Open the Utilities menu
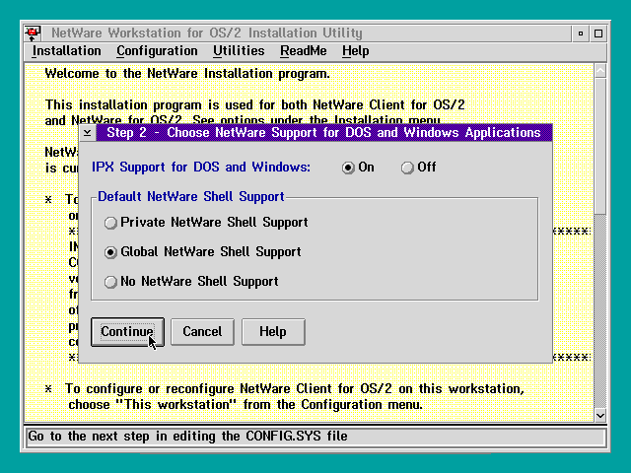 click(x=239, y=51)
